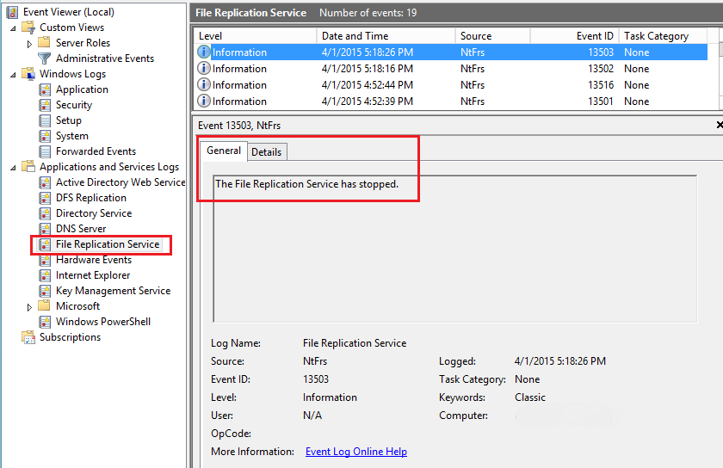Image resolution: width=723 pixels, height=468 pixels.
Task: Click the 'File Replication Service has stopped' message text
Action: click(306, 184)
